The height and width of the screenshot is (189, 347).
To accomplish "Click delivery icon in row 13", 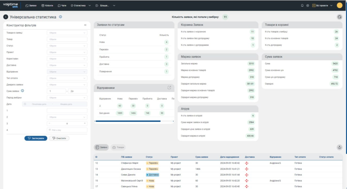I will pos(247,169).
